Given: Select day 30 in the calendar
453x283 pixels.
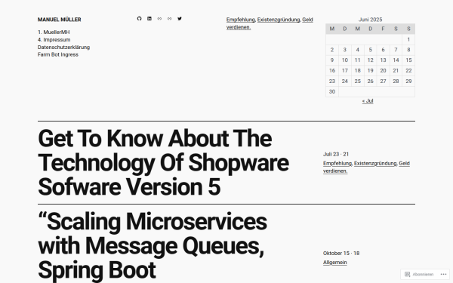Looking at the screenshot, I should coord(332,91).
